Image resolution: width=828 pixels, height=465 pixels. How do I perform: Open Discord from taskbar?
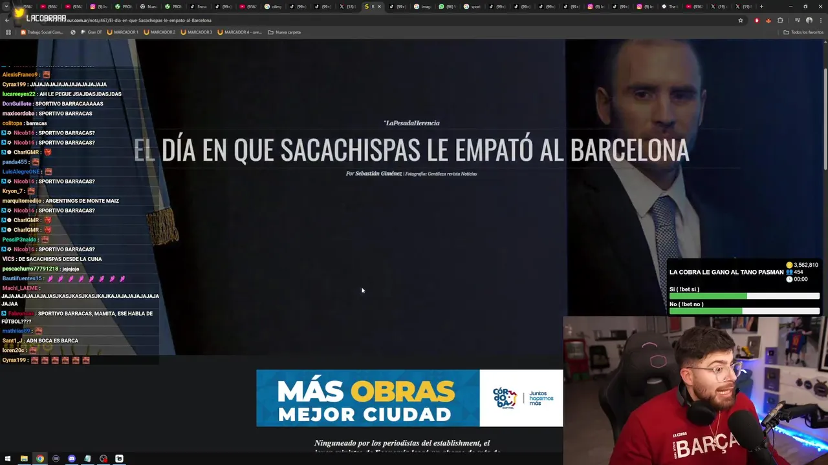[72, 459]
